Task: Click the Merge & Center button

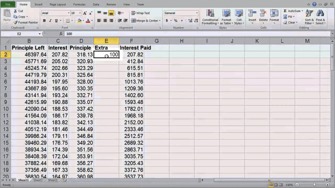Action: pyautogui.click(x=145, y=21)
